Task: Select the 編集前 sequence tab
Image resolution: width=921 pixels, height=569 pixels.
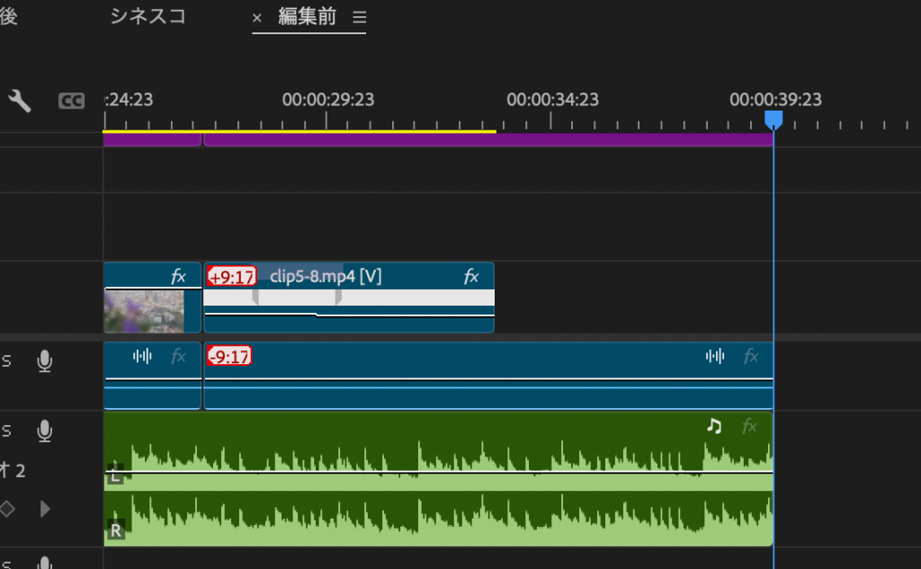Action: click(307, 17)
